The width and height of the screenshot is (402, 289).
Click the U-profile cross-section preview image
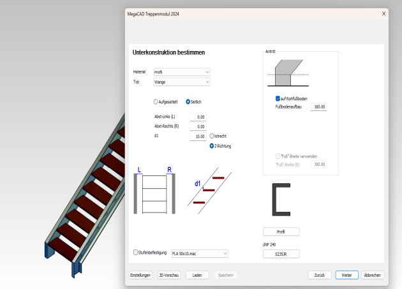[281, 200]
